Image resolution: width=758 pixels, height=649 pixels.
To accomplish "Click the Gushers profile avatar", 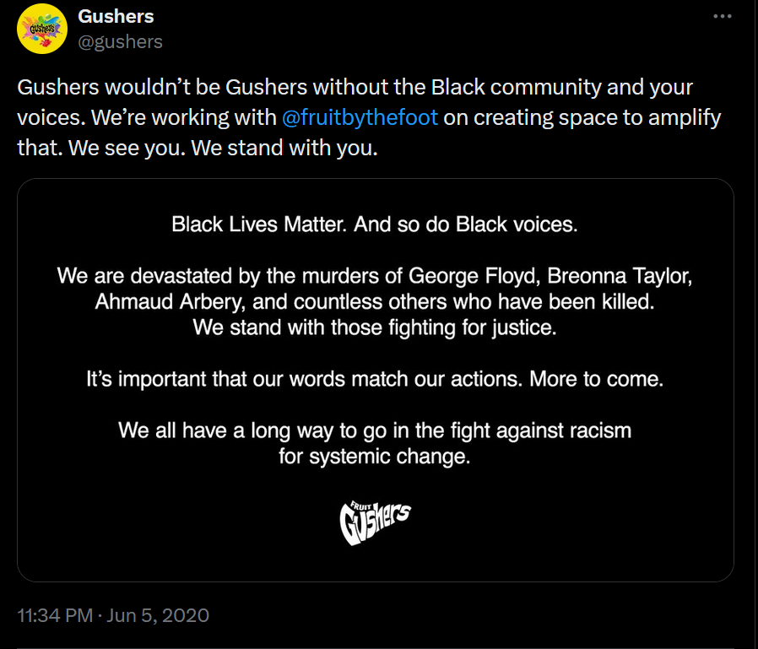I will [42, 29].
